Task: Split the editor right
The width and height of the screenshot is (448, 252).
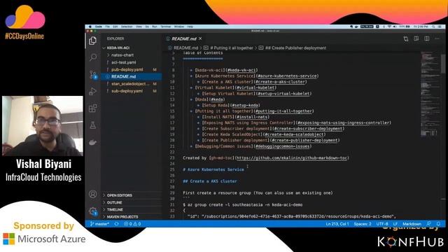Action: (427, 38)
